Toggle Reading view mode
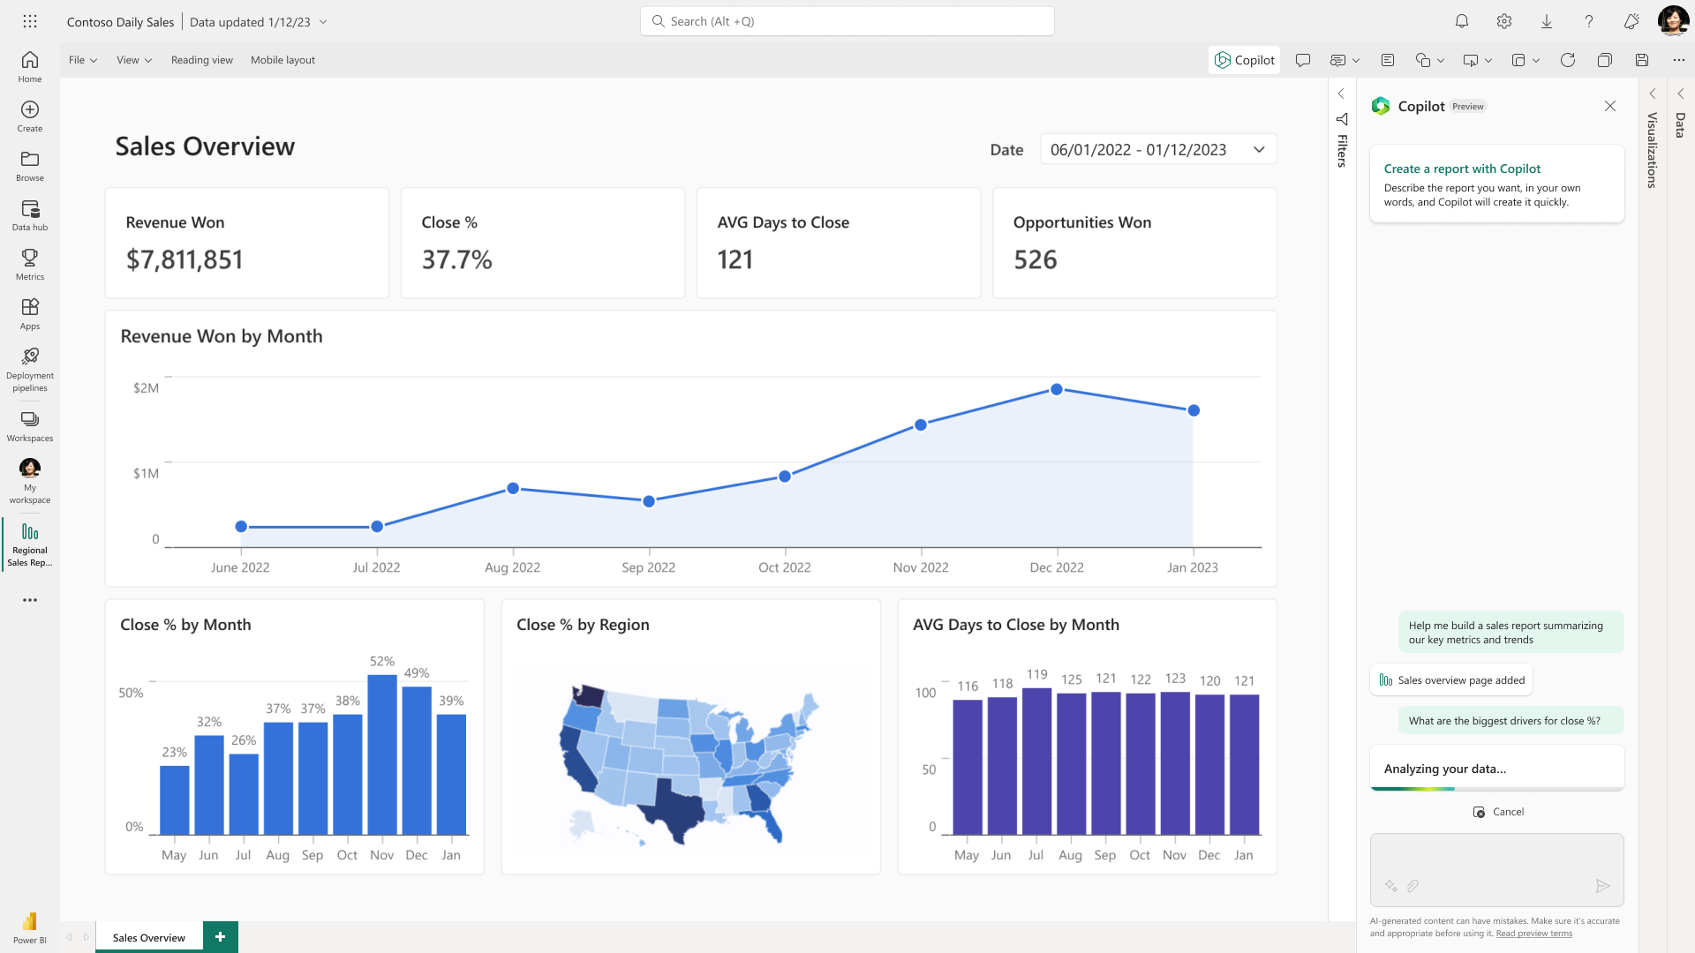1695x953 pixels. [201, 59]
